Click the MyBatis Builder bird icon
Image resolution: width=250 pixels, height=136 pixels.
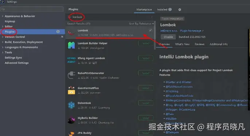coord(71,120)
